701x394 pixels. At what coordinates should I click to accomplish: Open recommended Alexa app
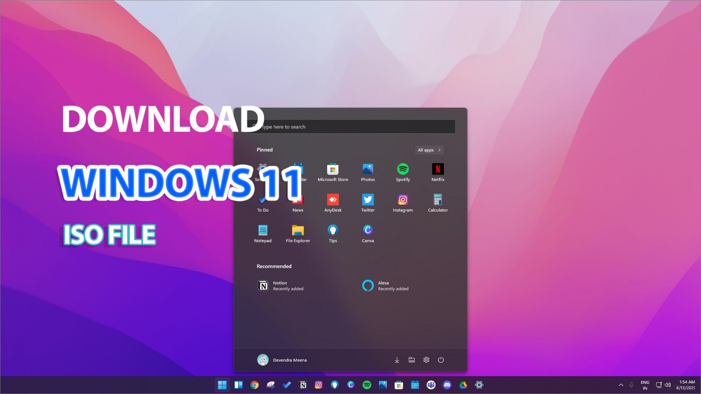(386, 286)
